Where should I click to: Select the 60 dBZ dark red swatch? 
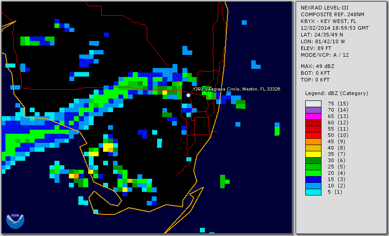click(x=313, y=123)
